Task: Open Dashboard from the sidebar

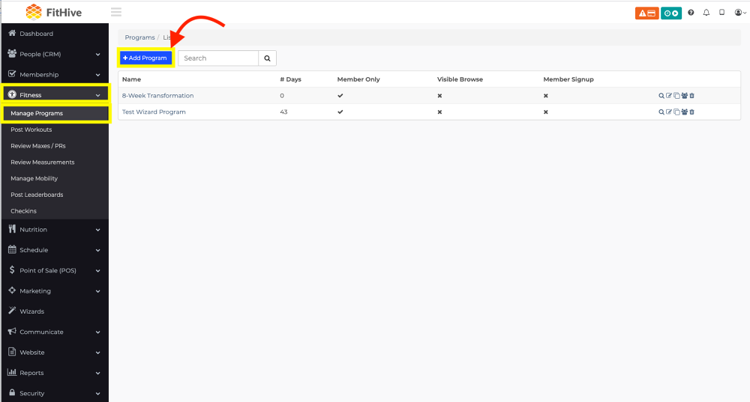Action: pos(55,34)
